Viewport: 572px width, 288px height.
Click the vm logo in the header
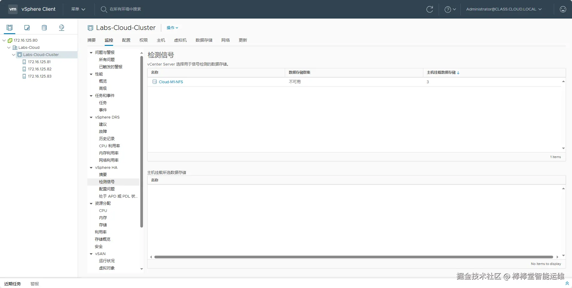click(13, 9)
